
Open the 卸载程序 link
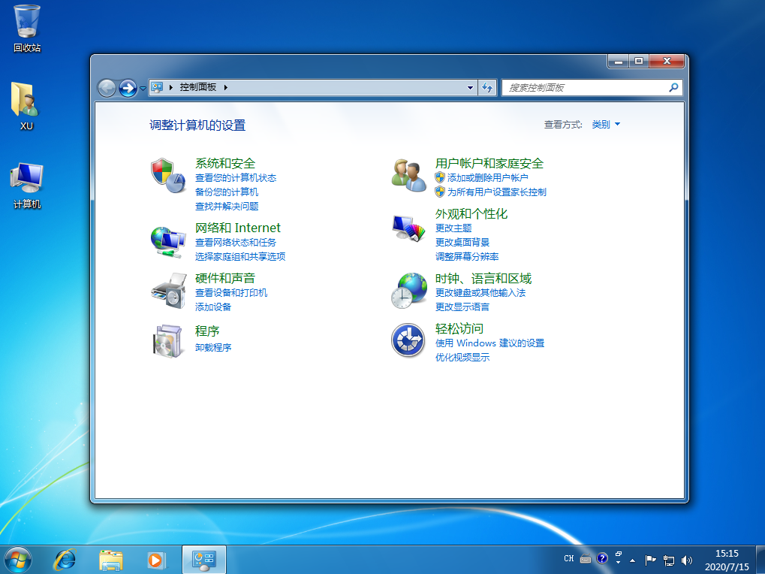(213, 348)
